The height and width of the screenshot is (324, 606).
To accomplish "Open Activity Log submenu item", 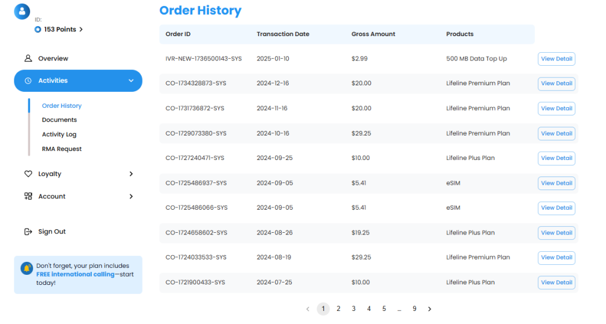I will [x=59, y=134].
